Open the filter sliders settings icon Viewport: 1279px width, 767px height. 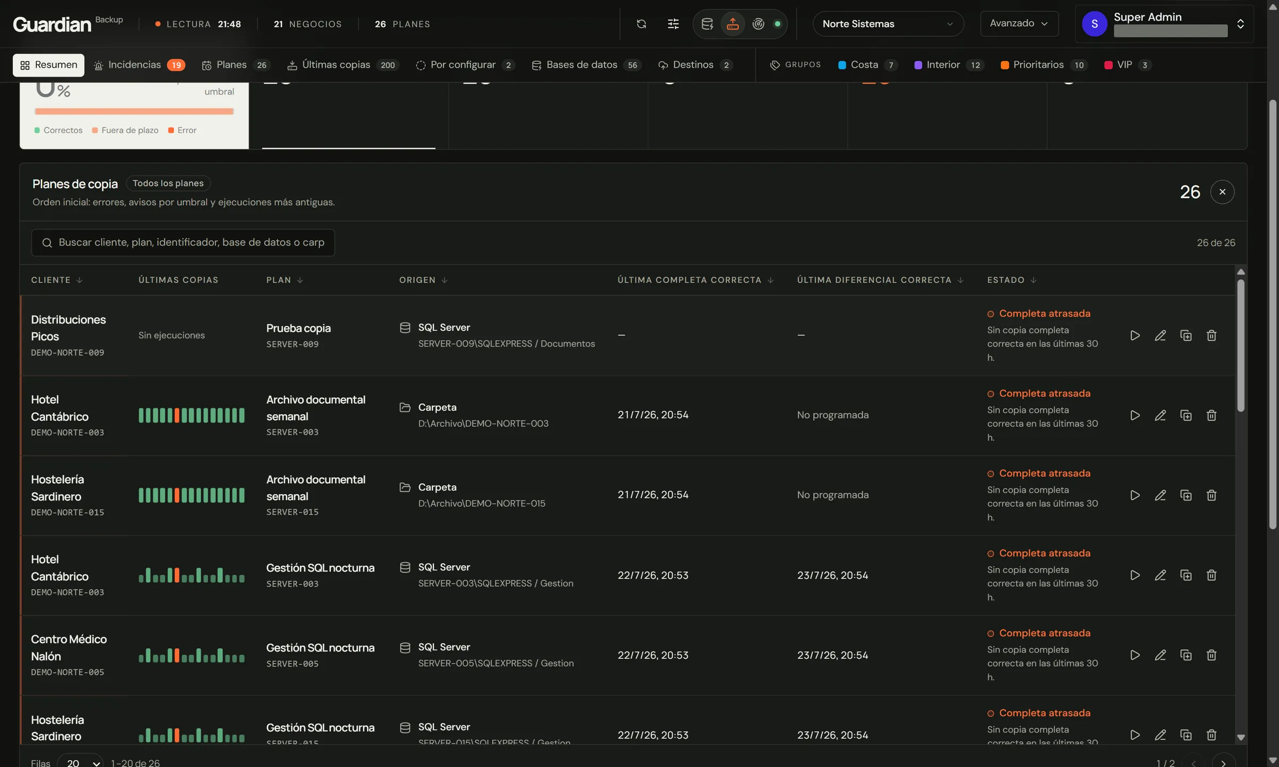(x=673, y=24)
